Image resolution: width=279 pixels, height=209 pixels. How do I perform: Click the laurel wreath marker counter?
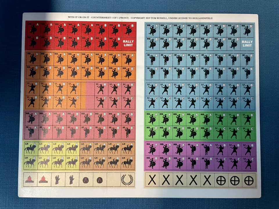127,180
